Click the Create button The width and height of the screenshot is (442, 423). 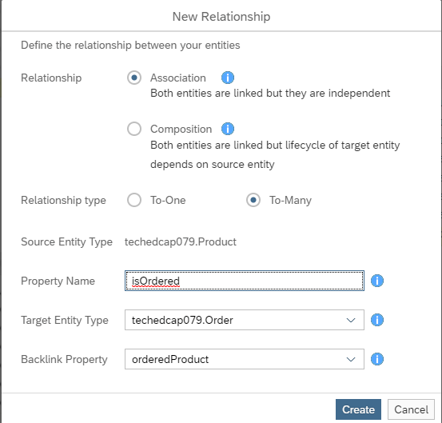point(358,409)
